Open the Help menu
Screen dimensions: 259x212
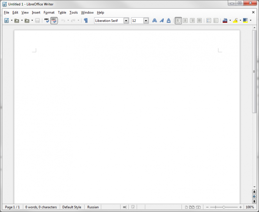pos(100,12)
